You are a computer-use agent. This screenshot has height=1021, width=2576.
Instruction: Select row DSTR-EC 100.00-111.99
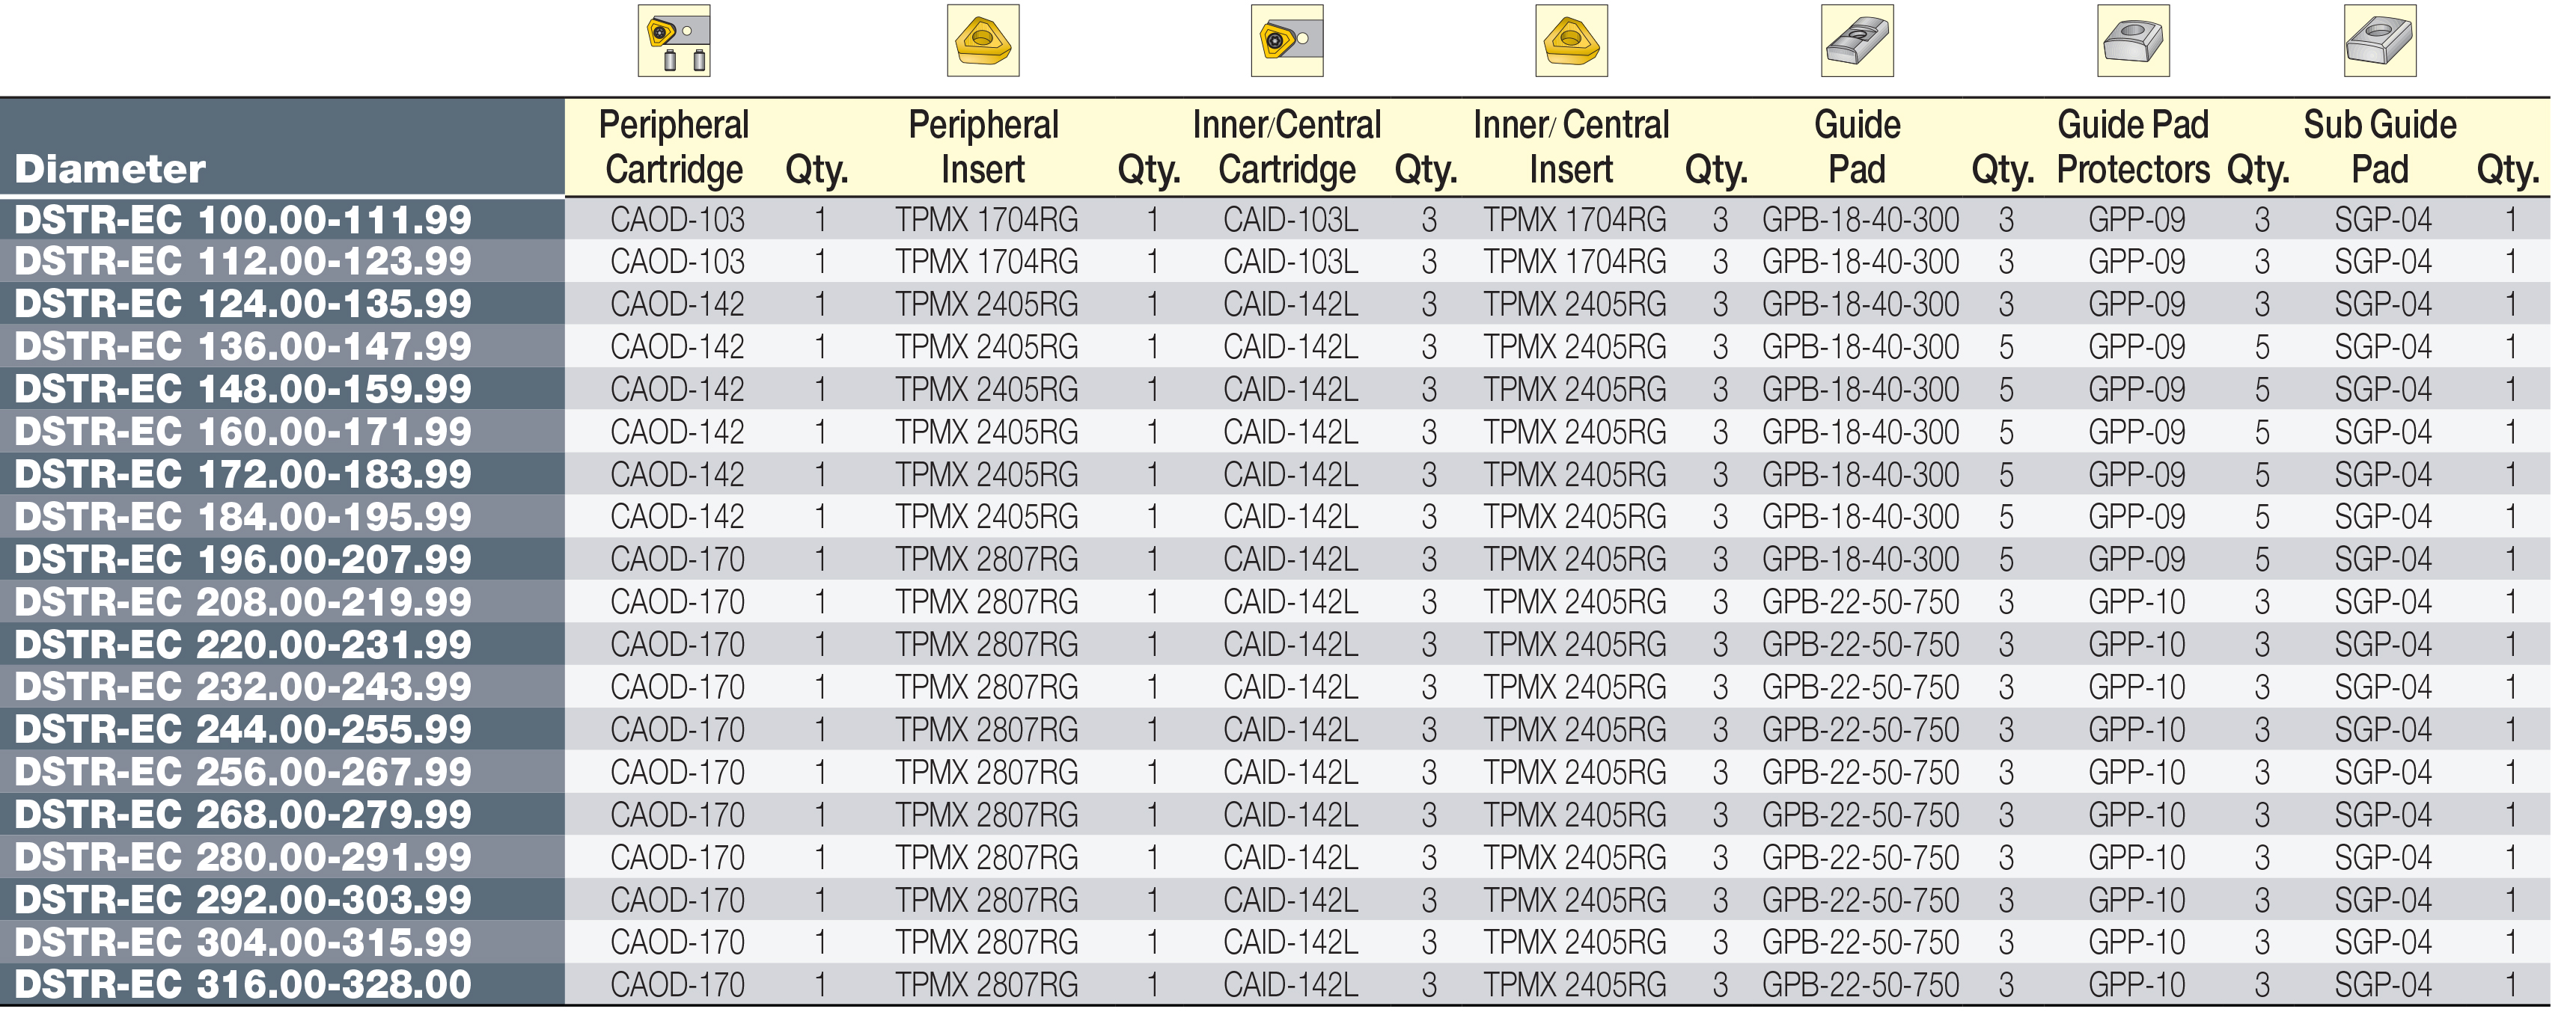click(1275, 218)
